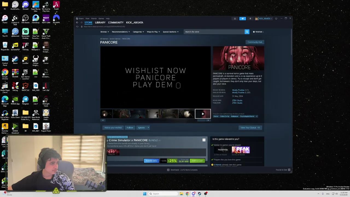Expand the Ignore button dropdown arrow
Screen dimensions: 350x197
[148, 128]
